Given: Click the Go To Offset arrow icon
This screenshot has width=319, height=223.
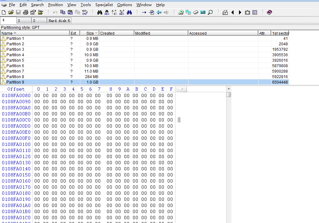Looking at the screenshot, I should (x=144, y=13).
